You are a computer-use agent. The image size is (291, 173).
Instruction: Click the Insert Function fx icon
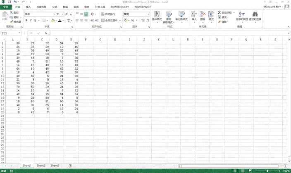(46, 33)
